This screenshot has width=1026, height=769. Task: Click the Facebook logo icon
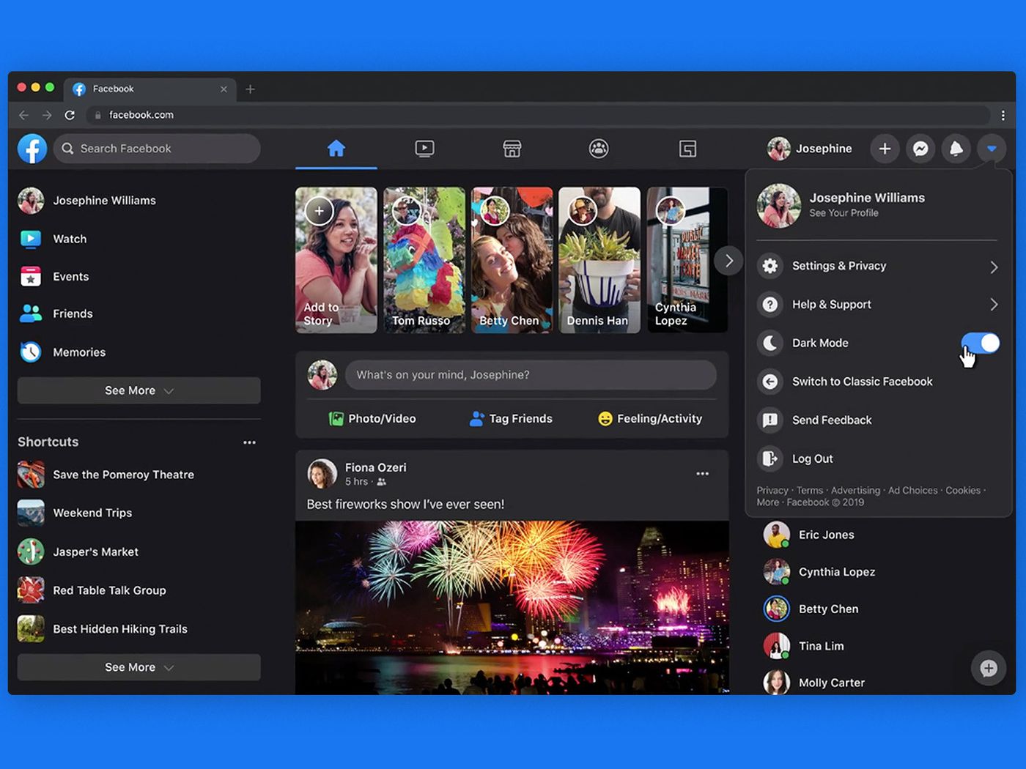32,149
